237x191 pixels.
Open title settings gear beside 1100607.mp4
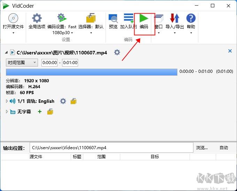[x=117, y=52]
